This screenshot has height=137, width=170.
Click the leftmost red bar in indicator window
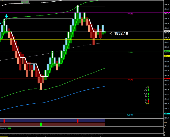click(x=4, y=121)
